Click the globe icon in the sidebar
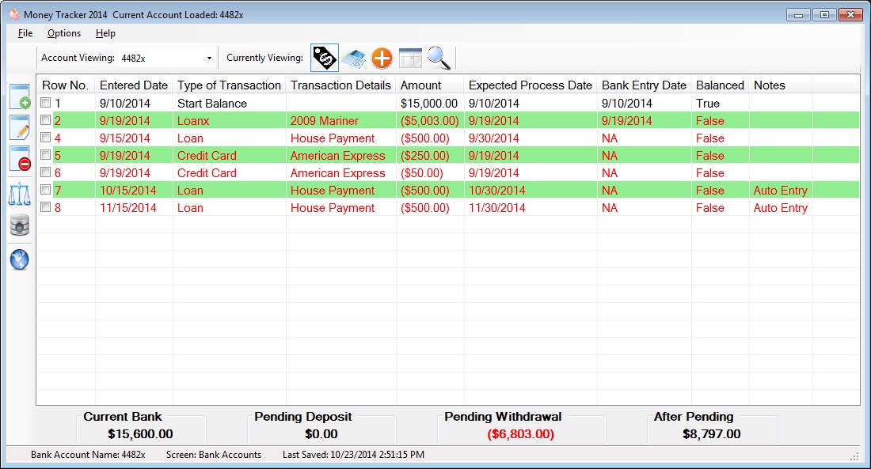The width and height of the screenshot is (871, 469). 20,259
